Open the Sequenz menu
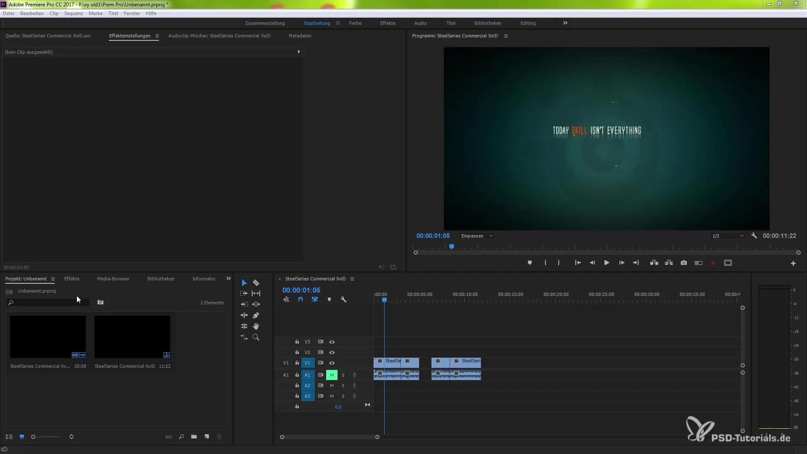807x454 pixels. click(x=74, y=13)
